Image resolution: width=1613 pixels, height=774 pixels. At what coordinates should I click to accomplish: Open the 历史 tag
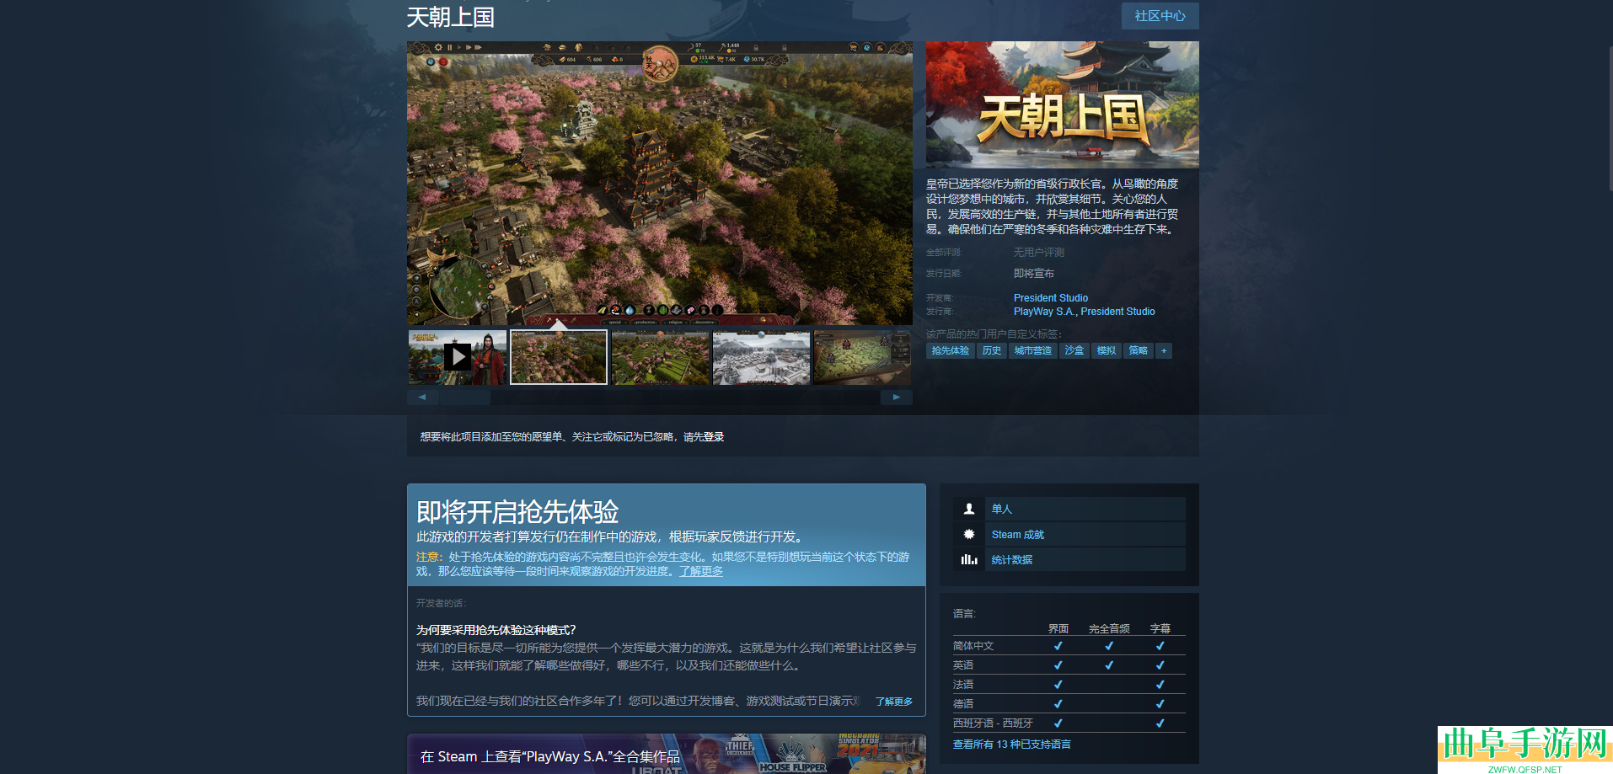pos(991,350)
